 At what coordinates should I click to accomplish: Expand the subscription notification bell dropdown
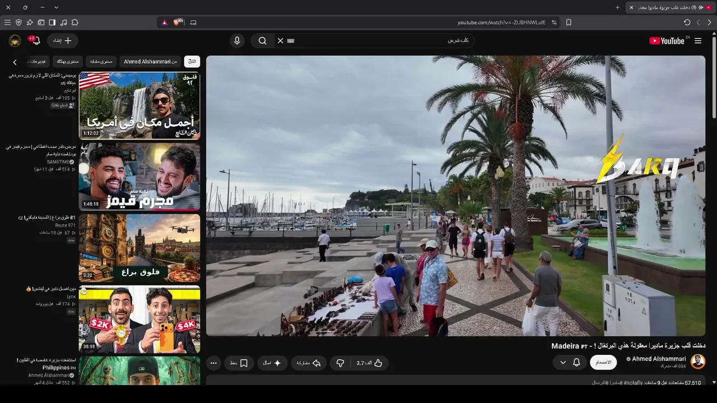point(570,363)
